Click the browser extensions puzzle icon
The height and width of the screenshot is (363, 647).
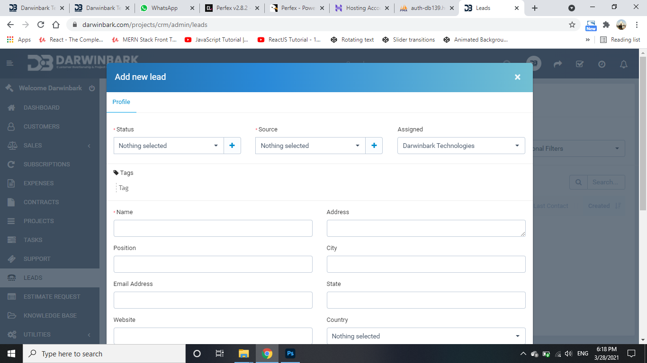coord(606,25)
